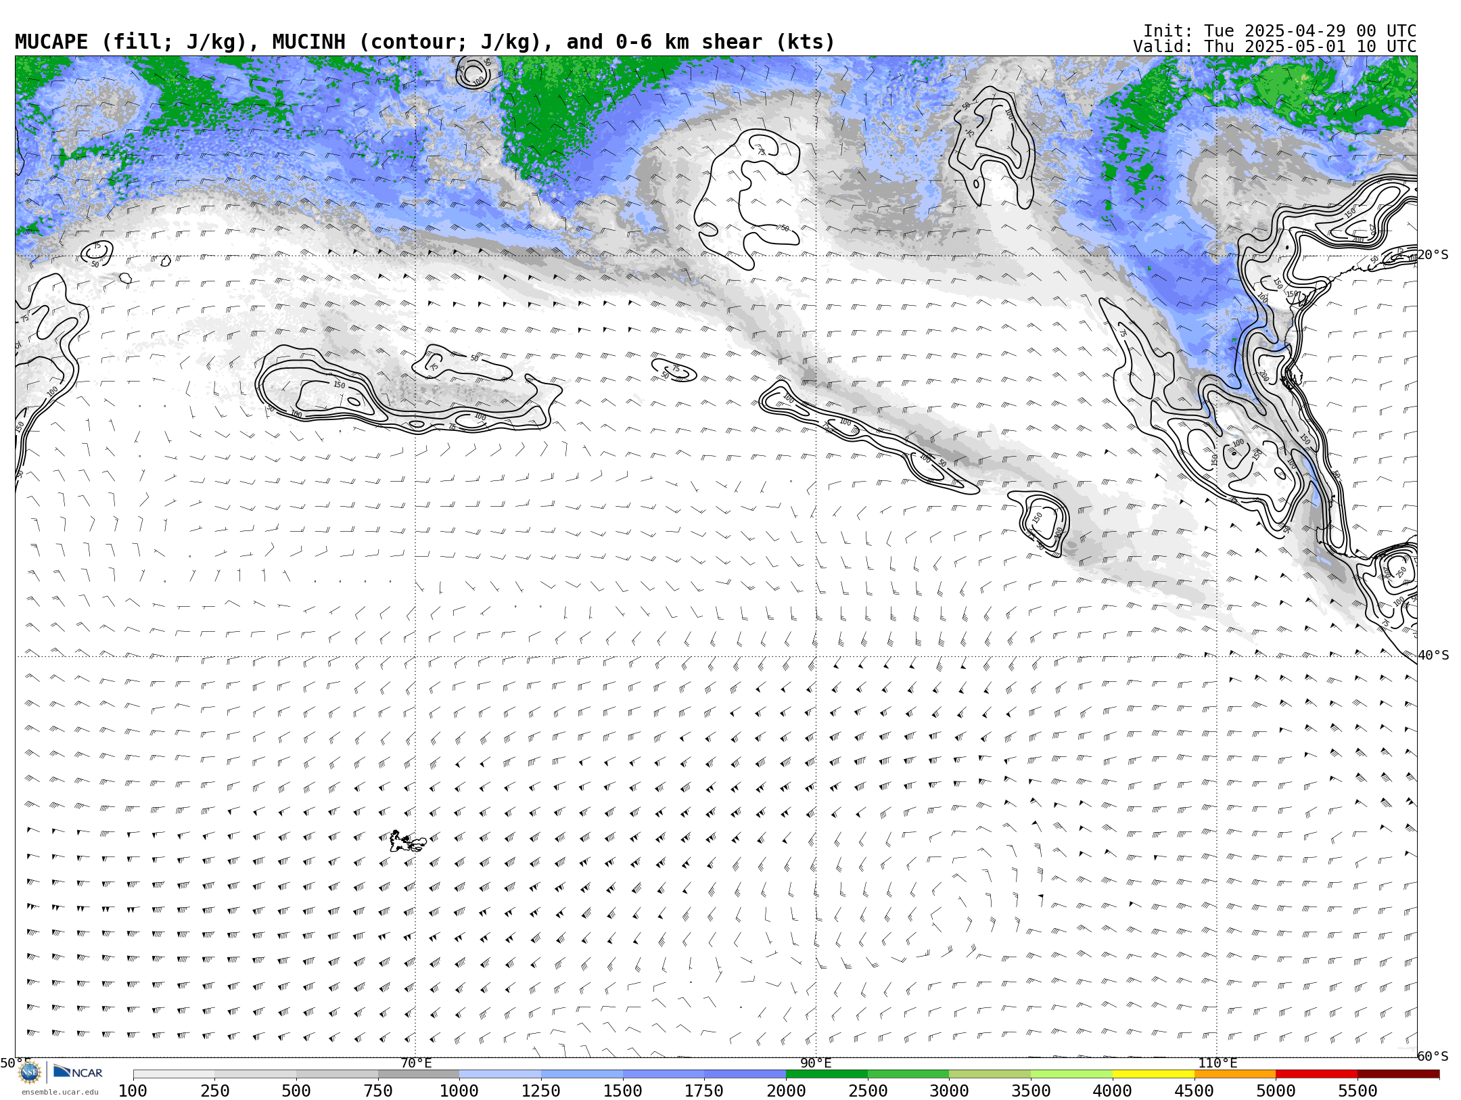Pick the blue 1750–2000 colorbar swatch
The image size is (1461, 1100).
[745, 1074]
